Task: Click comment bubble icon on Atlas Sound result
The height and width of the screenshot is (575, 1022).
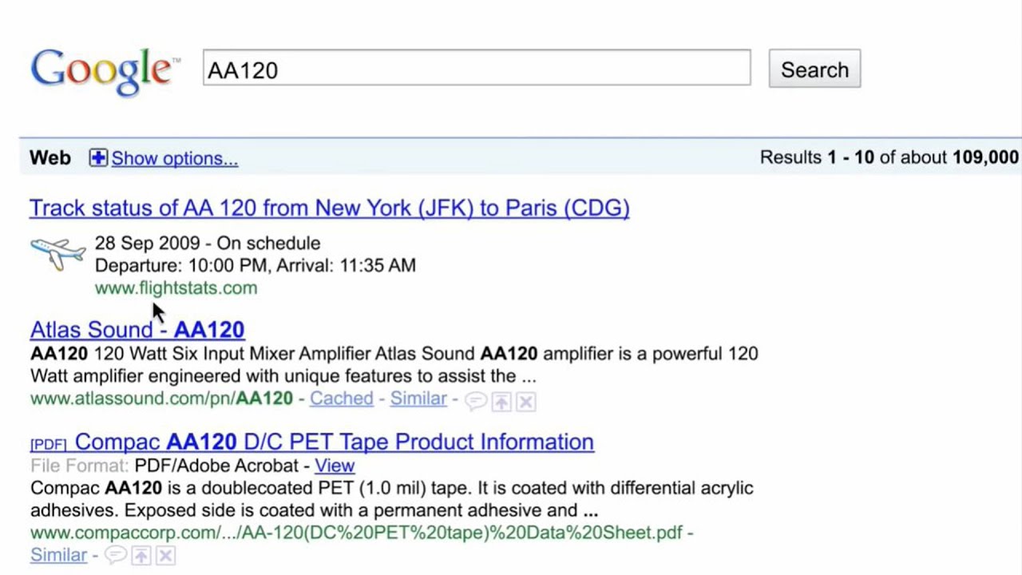Action: click(x=476, y=402)
